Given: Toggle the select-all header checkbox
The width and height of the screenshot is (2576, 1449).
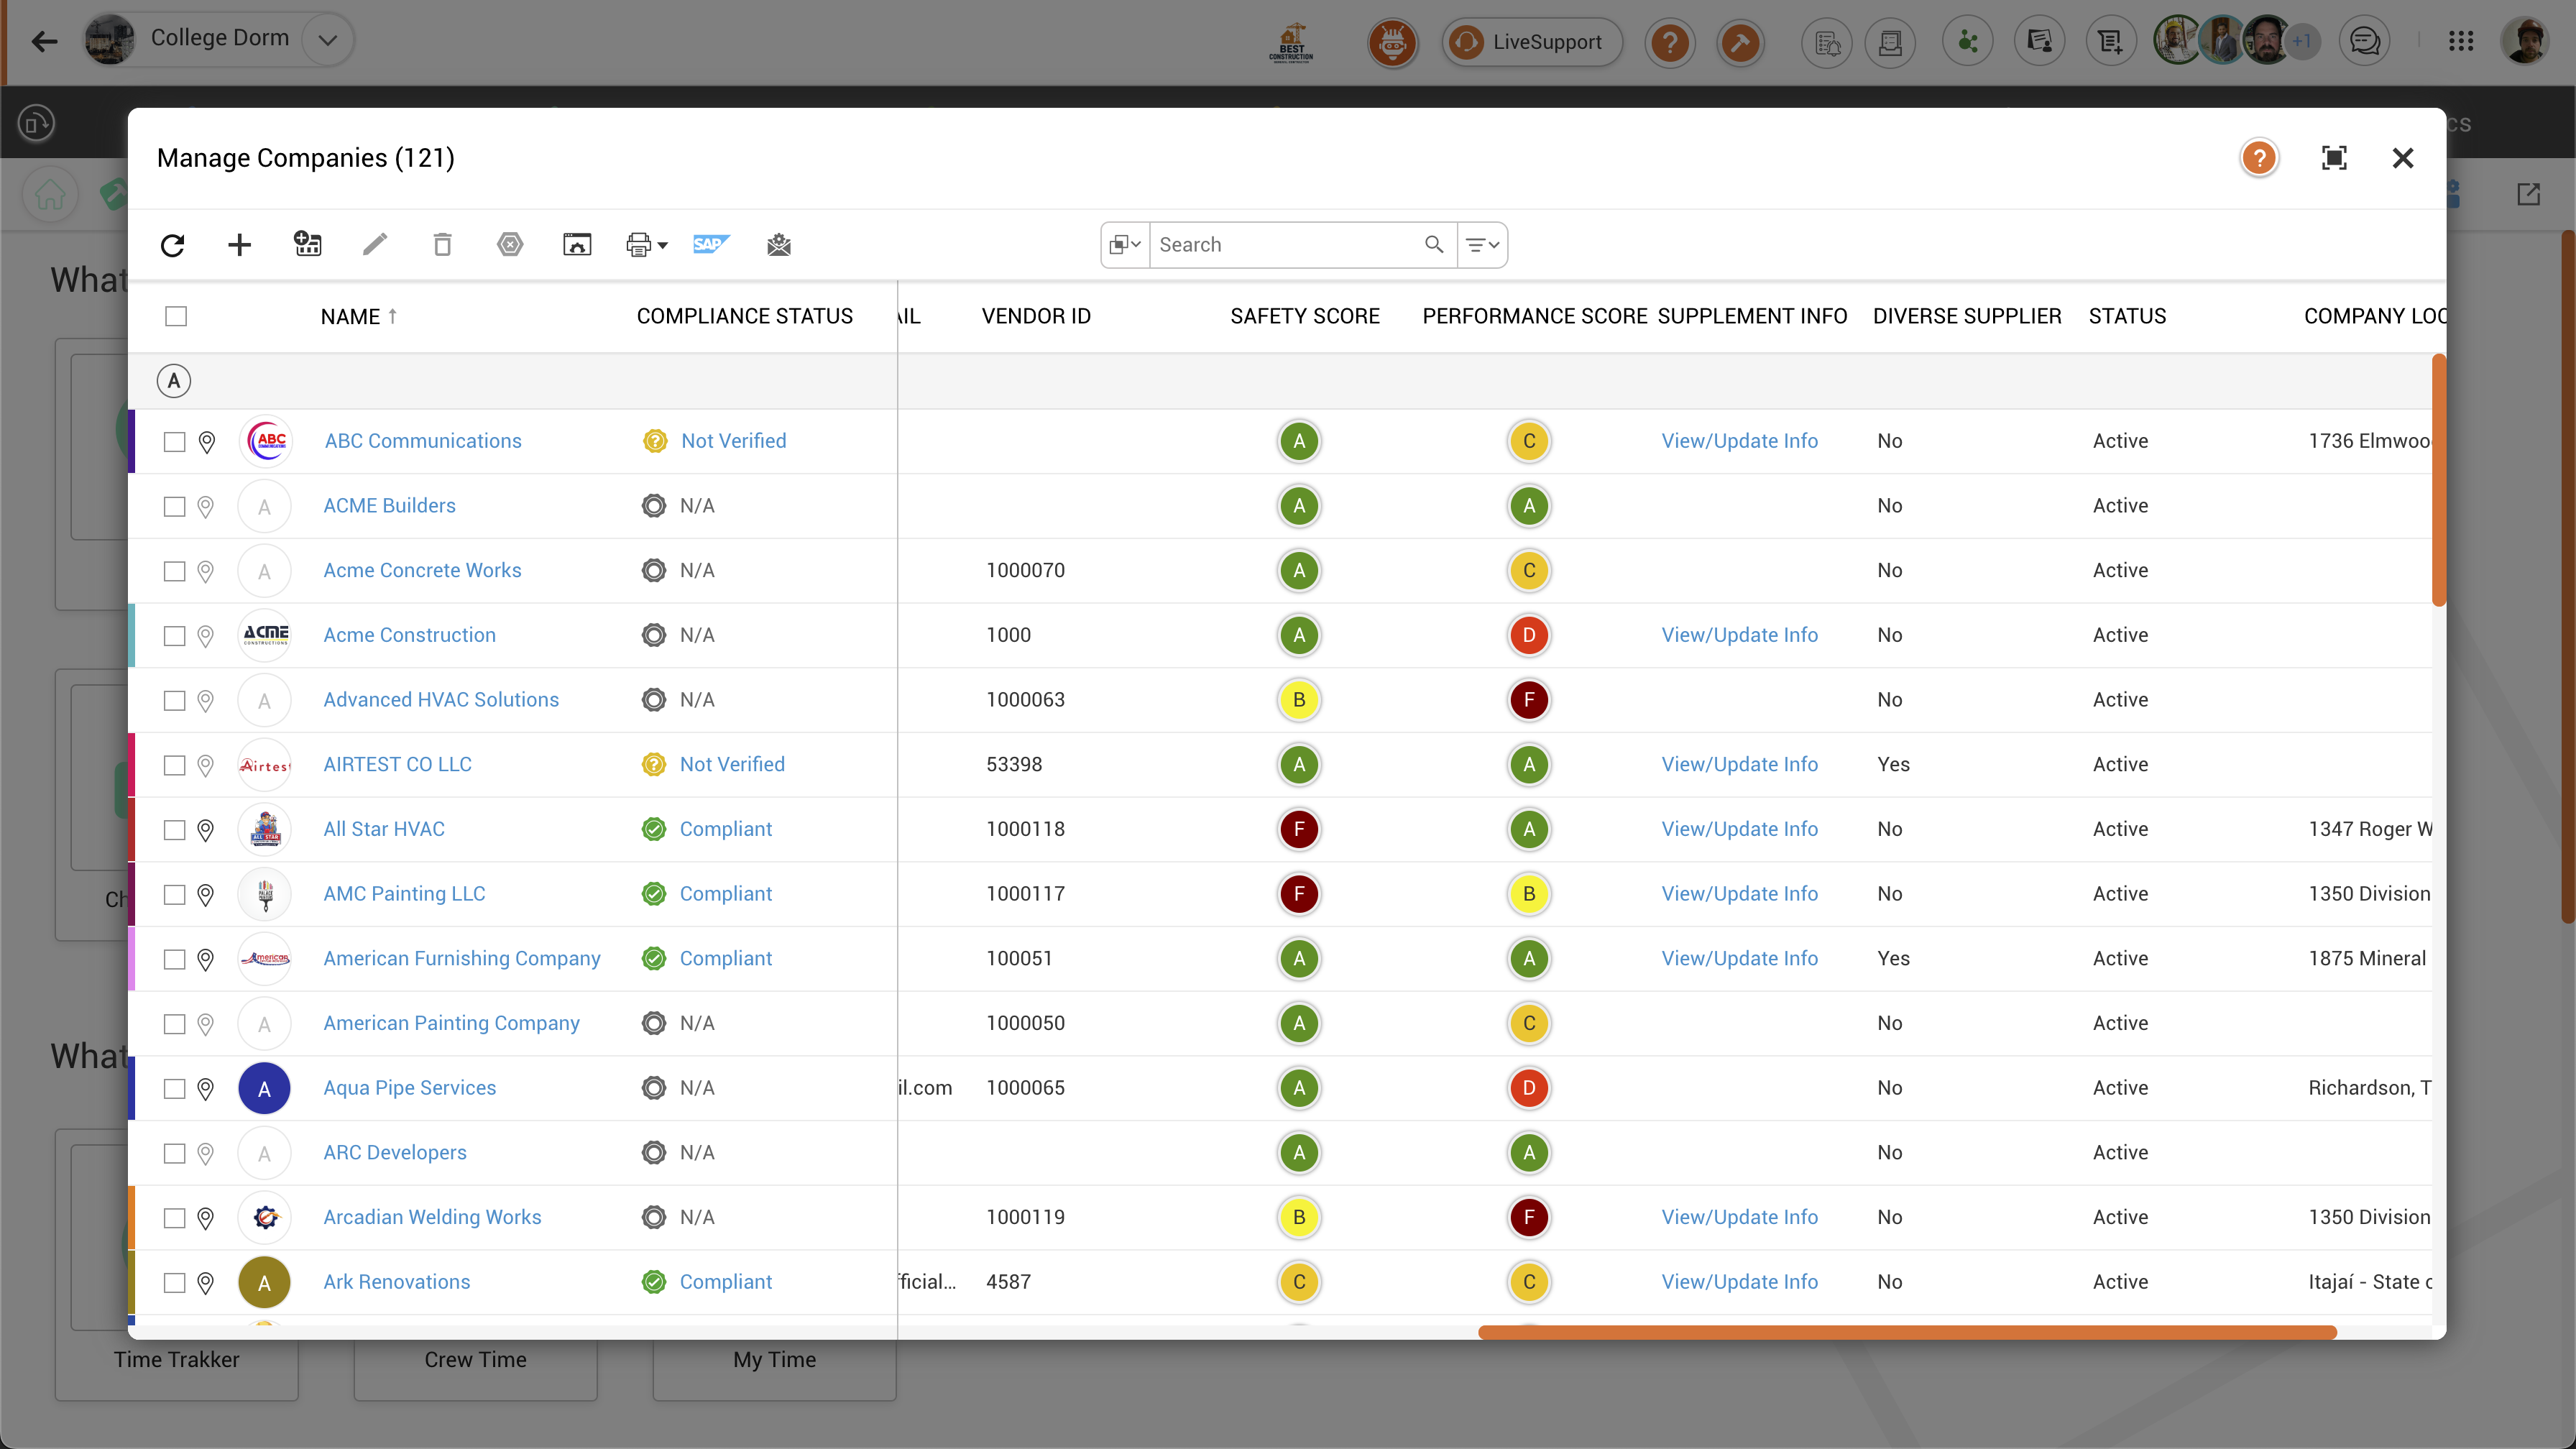Looking at the screenshot, I should pos(176,317).
